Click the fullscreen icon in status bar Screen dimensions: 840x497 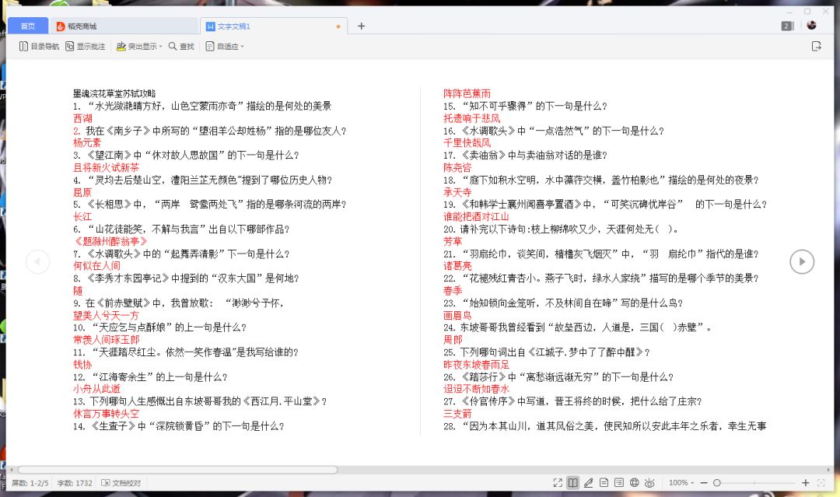click(558, 483)
